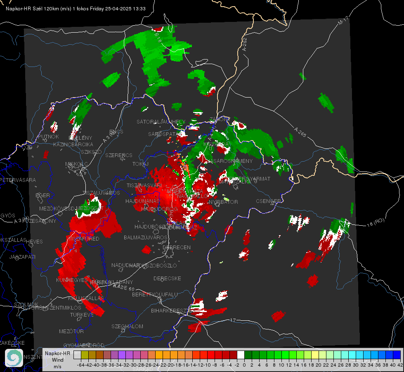Screen dimensions: 404x372
Task: Click the JÁSZAPÁTI city label
Action: pyautogui.click(x=22, y=257)
